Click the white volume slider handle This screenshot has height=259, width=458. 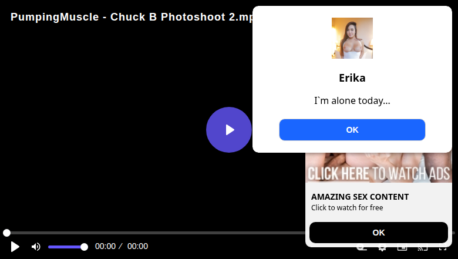[84, 247]
